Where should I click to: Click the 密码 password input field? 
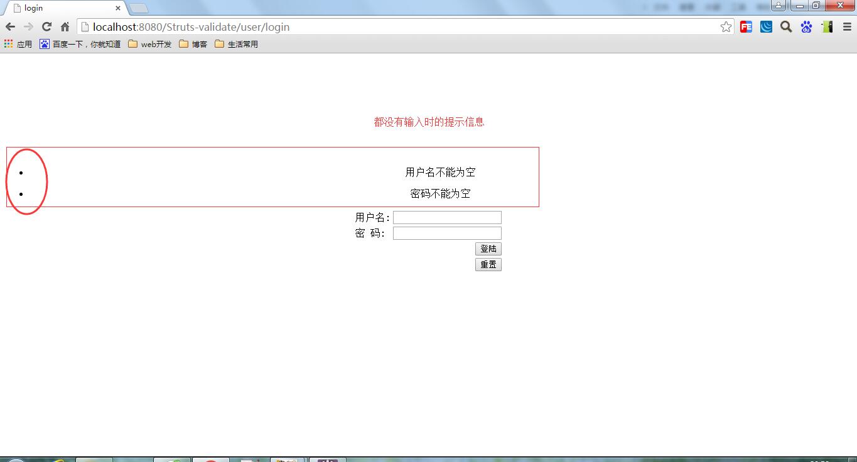[447, 233]
